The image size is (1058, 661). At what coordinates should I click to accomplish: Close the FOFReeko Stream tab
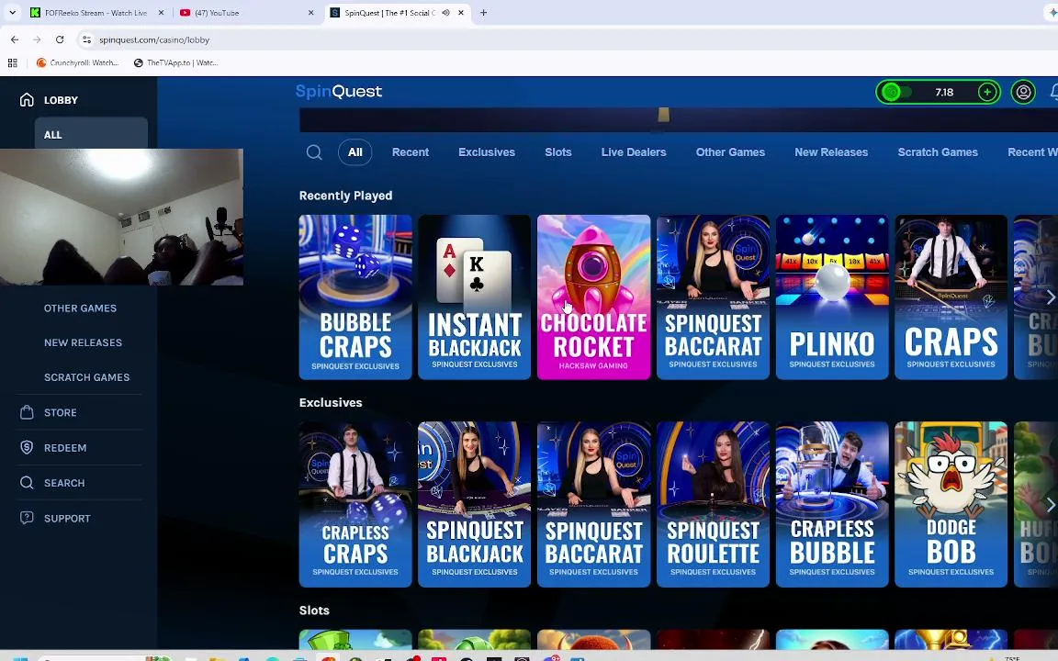coord(161,13)
